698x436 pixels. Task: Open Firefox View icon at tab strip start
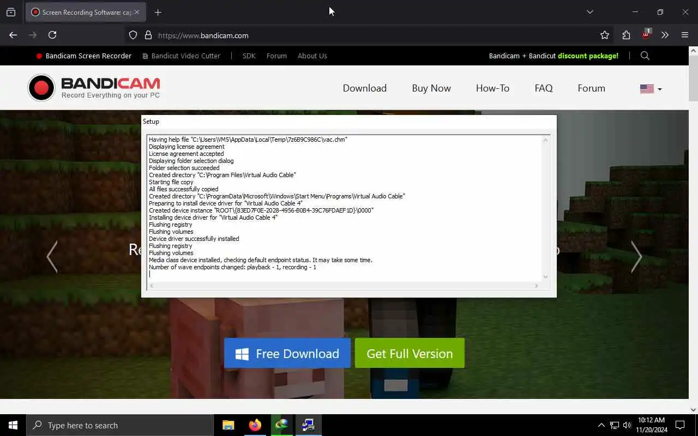pyautogui.click(x=11, y=12)
